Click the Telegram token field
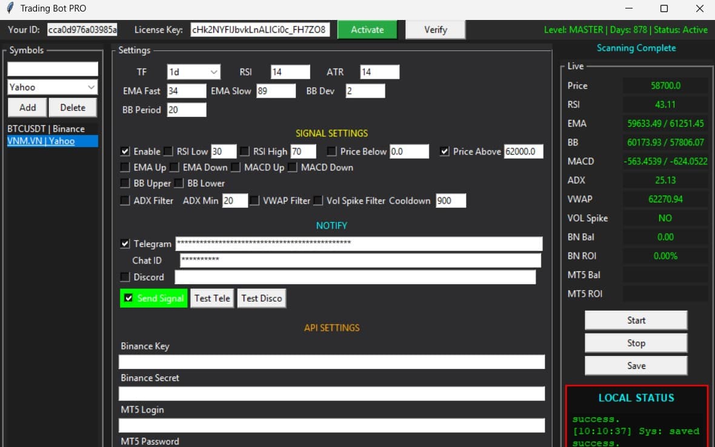The height and width of the screenshot is (447, 715). pos(359,243)
